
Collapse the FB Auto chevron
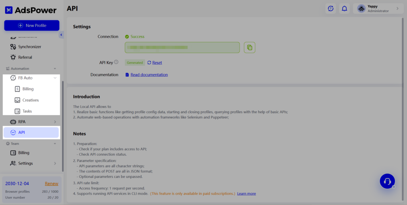click(x=55, y=78)
